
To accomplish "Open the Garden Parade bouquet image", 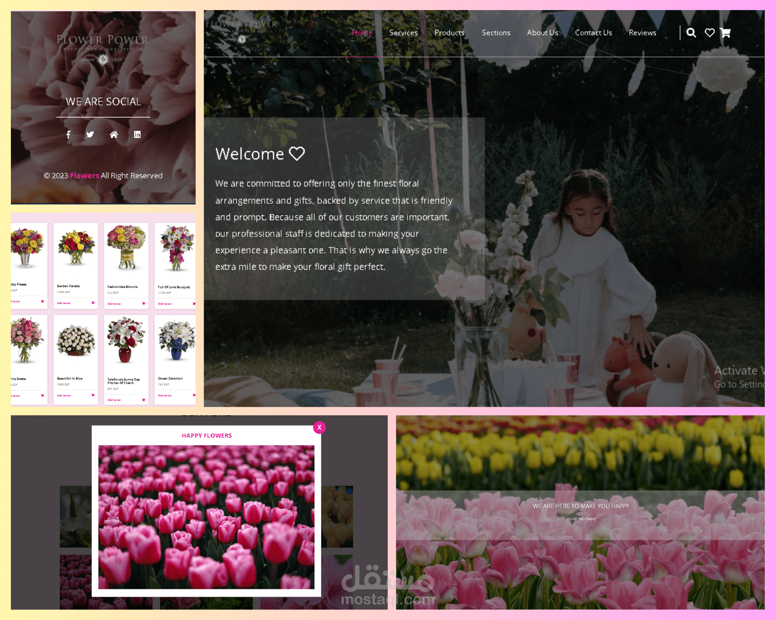I will [76, 247].
